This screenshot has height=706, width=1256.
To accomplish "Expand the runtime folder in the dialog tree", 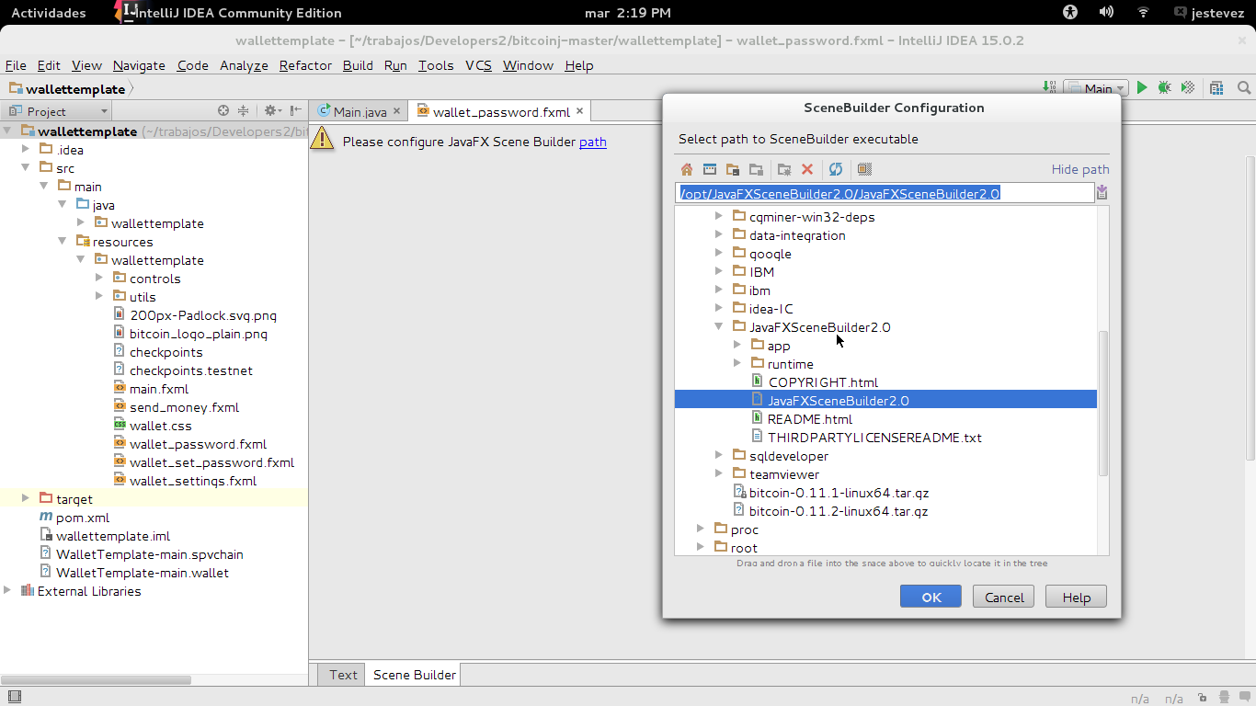I will (737, 364).
